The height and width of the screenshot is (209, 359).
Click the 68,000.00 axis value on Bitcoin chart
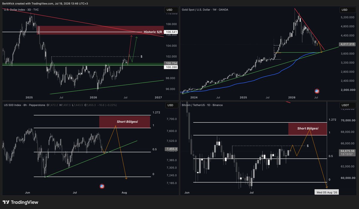click(347, 132)
